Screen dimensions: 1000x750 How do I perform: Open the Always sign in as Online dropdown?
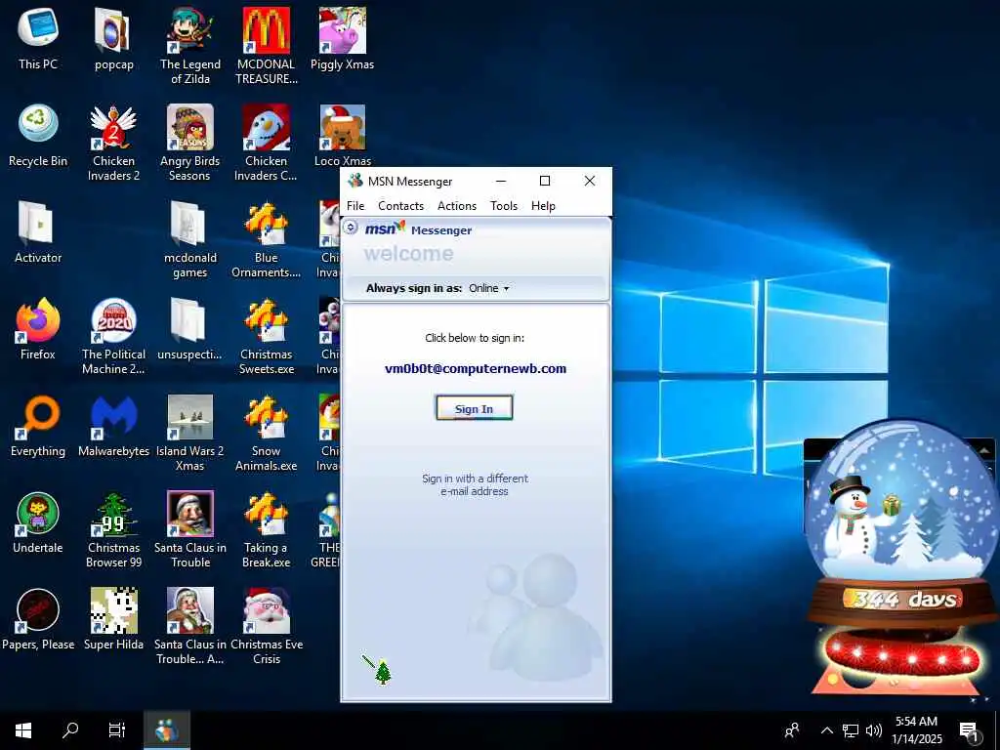click(489, 288)
